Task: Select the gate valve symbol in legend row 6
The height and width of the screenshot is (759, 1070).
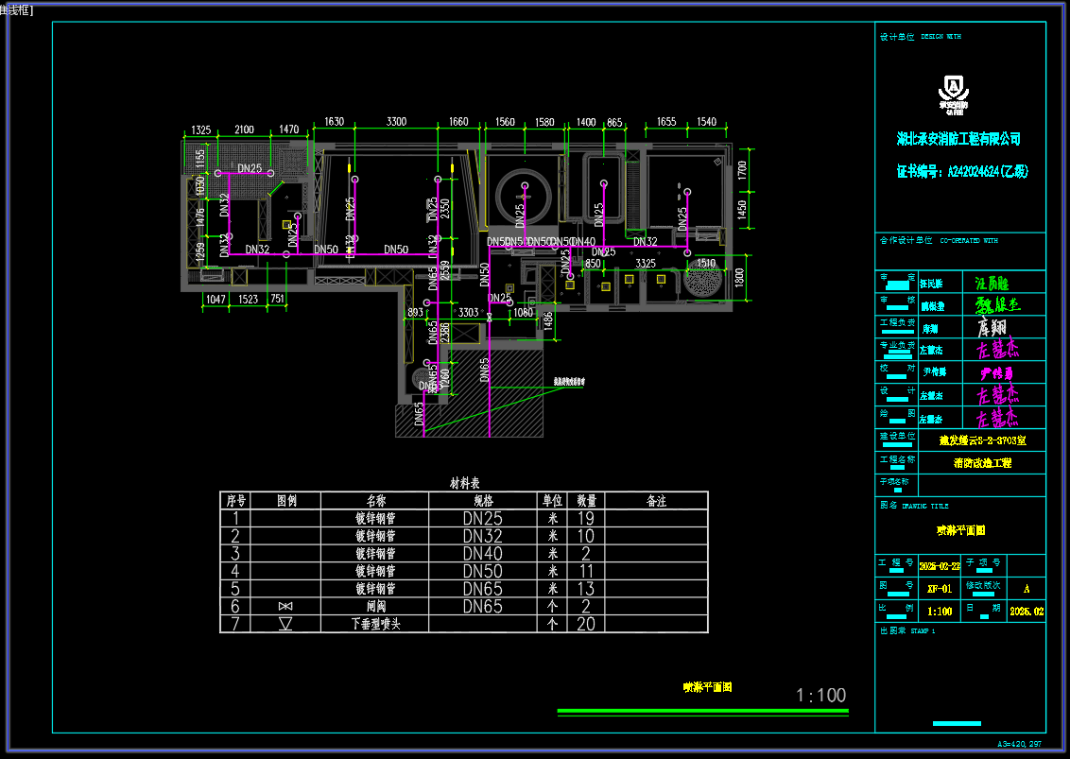Action: pos(286,607)
